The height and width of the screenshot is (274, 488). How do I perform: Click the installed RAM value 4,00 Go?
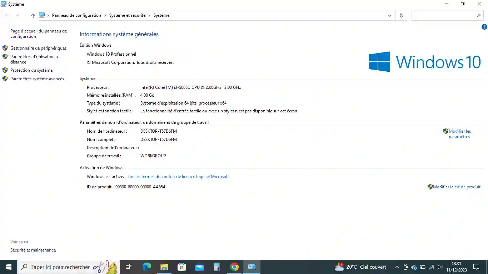coord(147,95)
